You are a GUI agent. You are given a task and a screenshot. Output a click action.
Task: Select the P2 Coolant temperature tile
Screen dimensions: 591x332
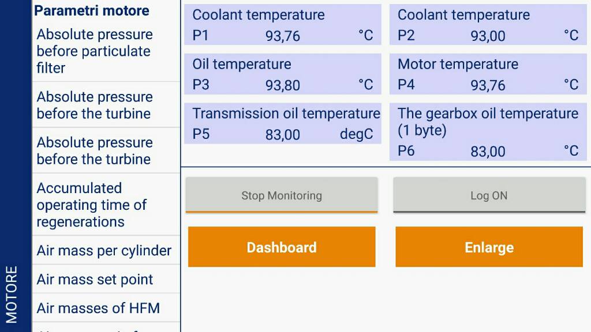(x=488, y=25)
